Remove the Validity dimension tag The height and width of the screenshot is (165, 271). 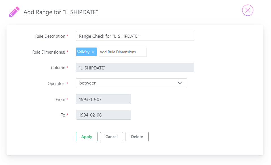(x=93, y=52)
